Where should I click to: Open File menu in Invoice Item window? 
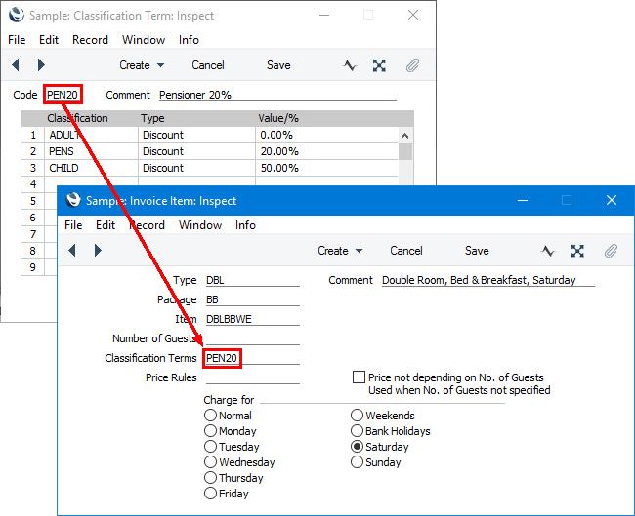point(73,225)
